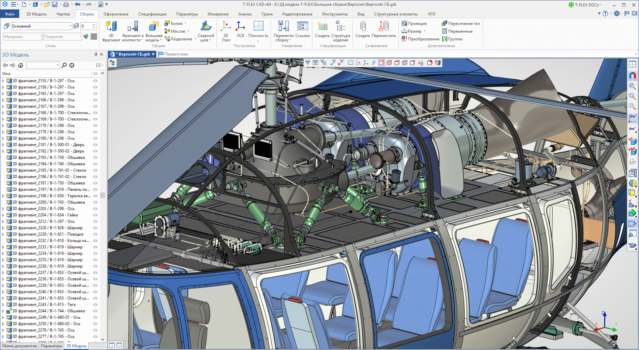639x350 pixels.
Task: Click the Проекция button
Action: [414, 24]
